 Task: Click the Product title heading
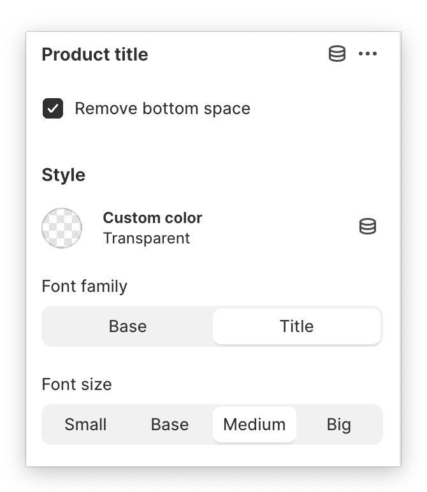tap(95, 55)
